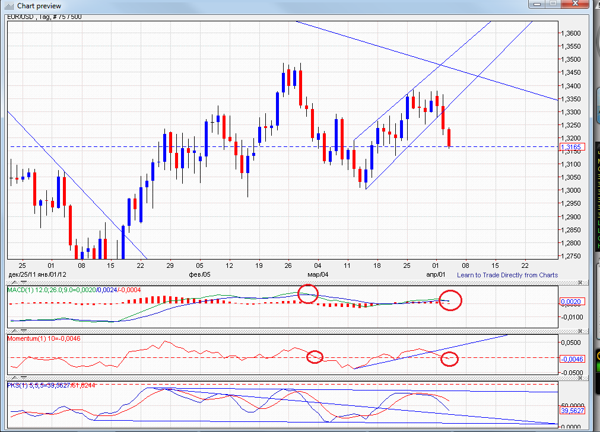600x432 pixels.
Task: Collapse the MACD pane using its down-arrow
Action: 23,284
